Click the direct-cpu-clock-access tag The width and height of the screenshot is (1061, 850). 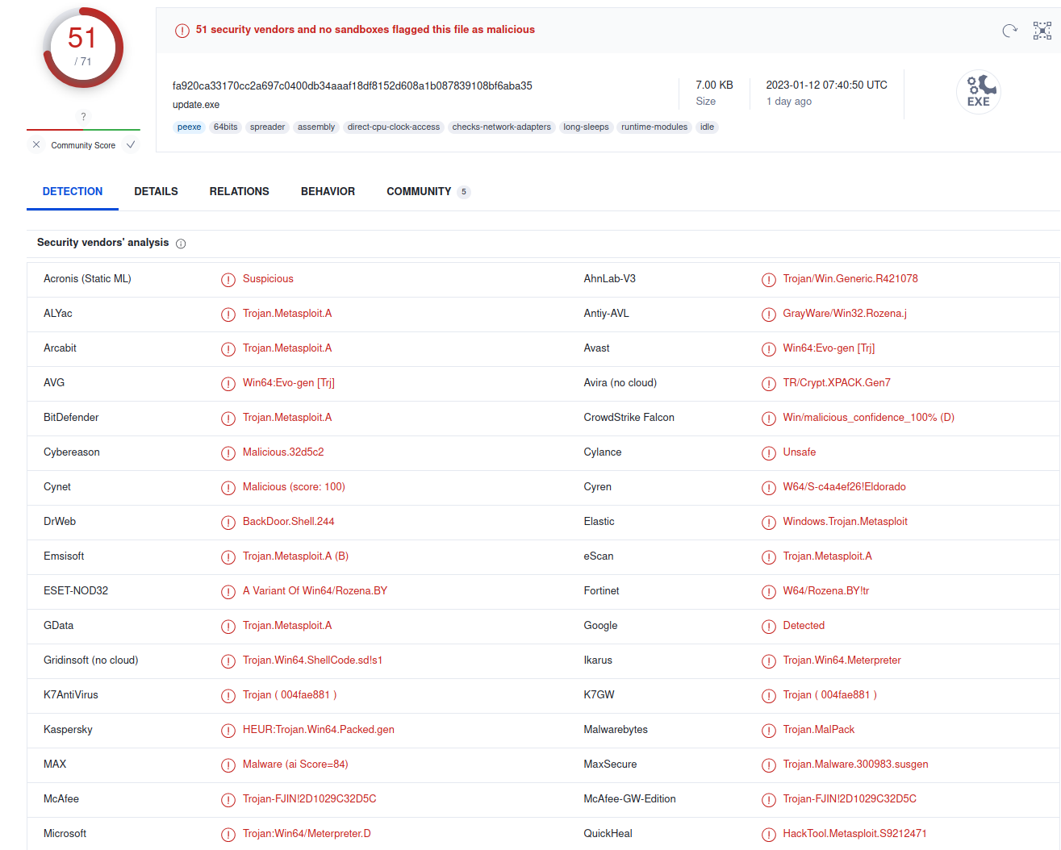coord(394,127)
